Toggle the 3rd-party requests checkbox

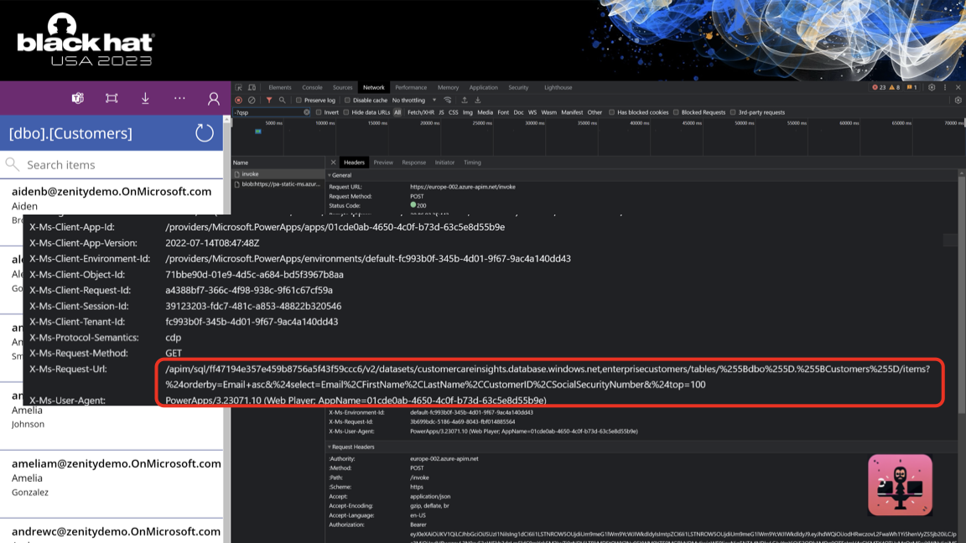tap(733, 112)
